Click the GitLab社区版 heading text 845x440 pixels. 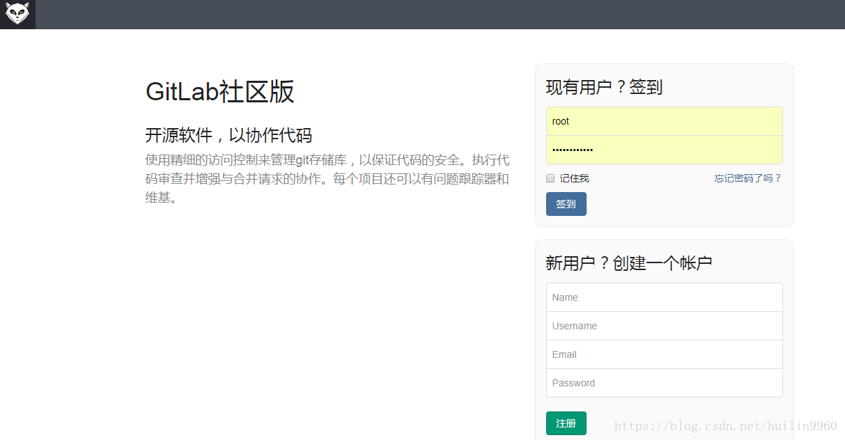220,92
